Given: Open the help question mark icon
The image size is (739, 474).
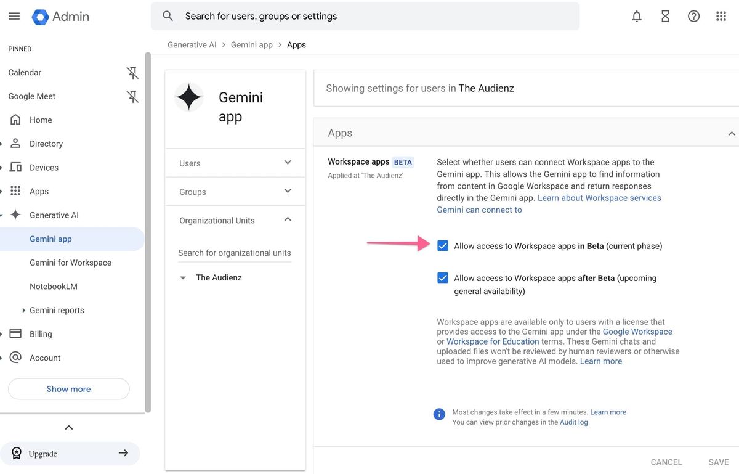Looking at the screenshot, I should pyautogui.click(x=693, y=15).
